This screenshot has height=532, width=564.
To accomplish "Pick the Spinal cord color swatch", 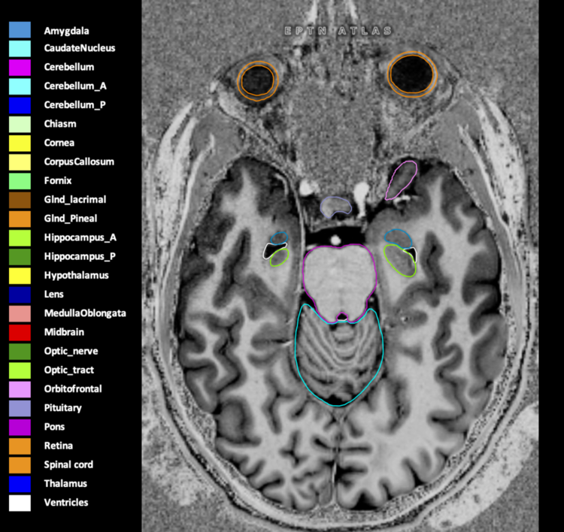I will (20, 465).
